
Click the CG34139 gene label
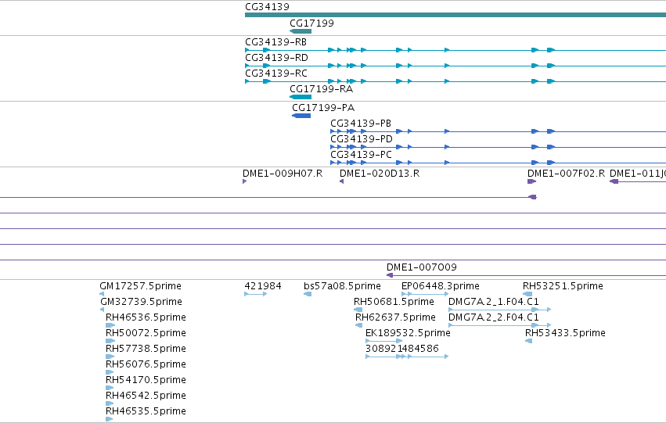267,7
